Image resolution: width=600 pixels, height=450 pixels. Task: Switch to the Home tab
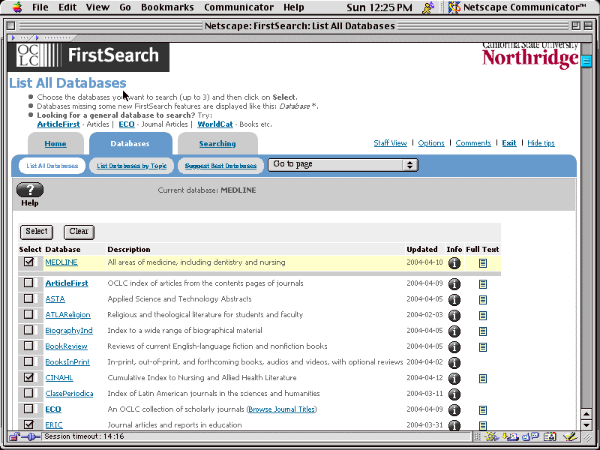click(55, 143)
